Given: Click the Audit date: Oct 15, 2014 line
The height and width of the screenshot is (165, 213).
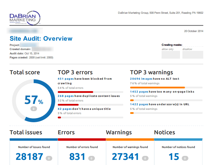Looking at the screenshot, I should coord(24,53).
